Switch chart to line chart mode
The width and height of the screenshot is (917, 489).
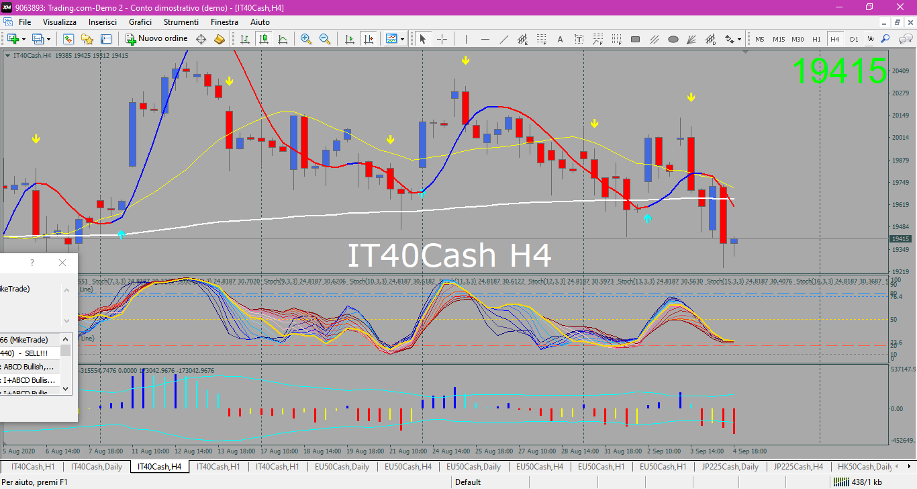283,39
